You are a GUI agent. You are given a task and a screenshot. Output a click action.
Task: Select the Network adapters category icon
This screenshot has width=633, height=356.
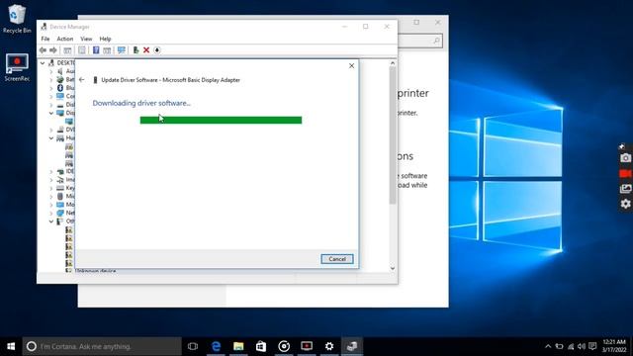point(60,213)
